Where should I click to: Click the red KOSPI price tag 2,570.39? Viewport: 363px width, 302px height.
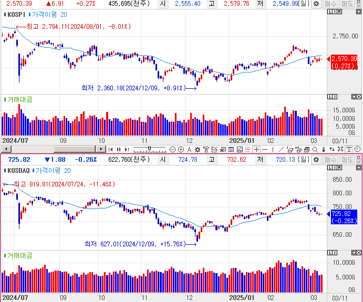[x=344, y=62]
